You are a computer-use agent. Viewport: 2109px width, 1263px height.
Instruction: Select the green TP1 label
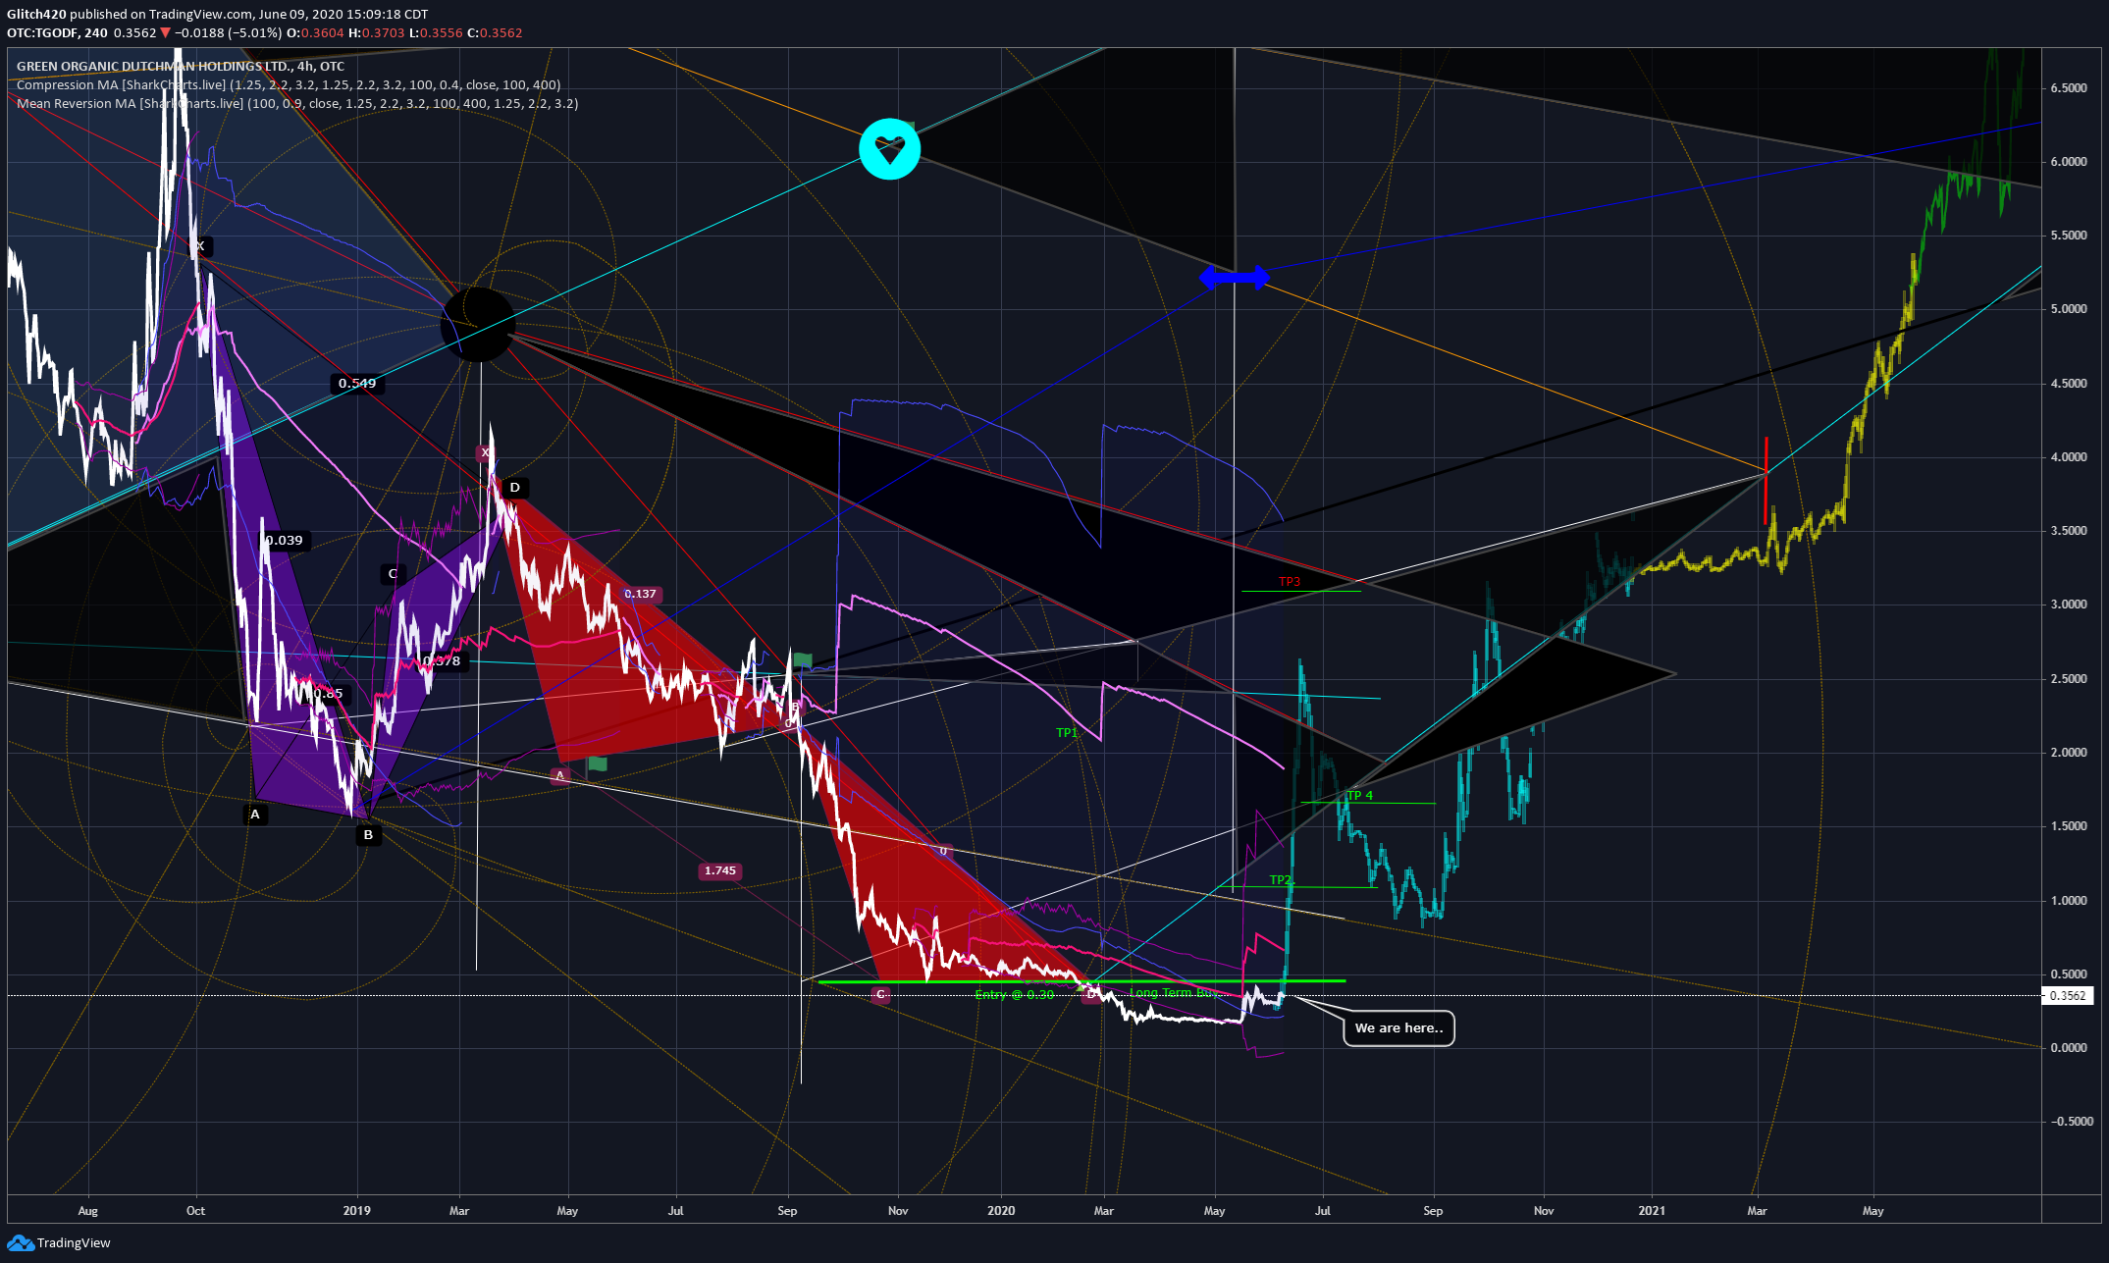pos(1067,733)
